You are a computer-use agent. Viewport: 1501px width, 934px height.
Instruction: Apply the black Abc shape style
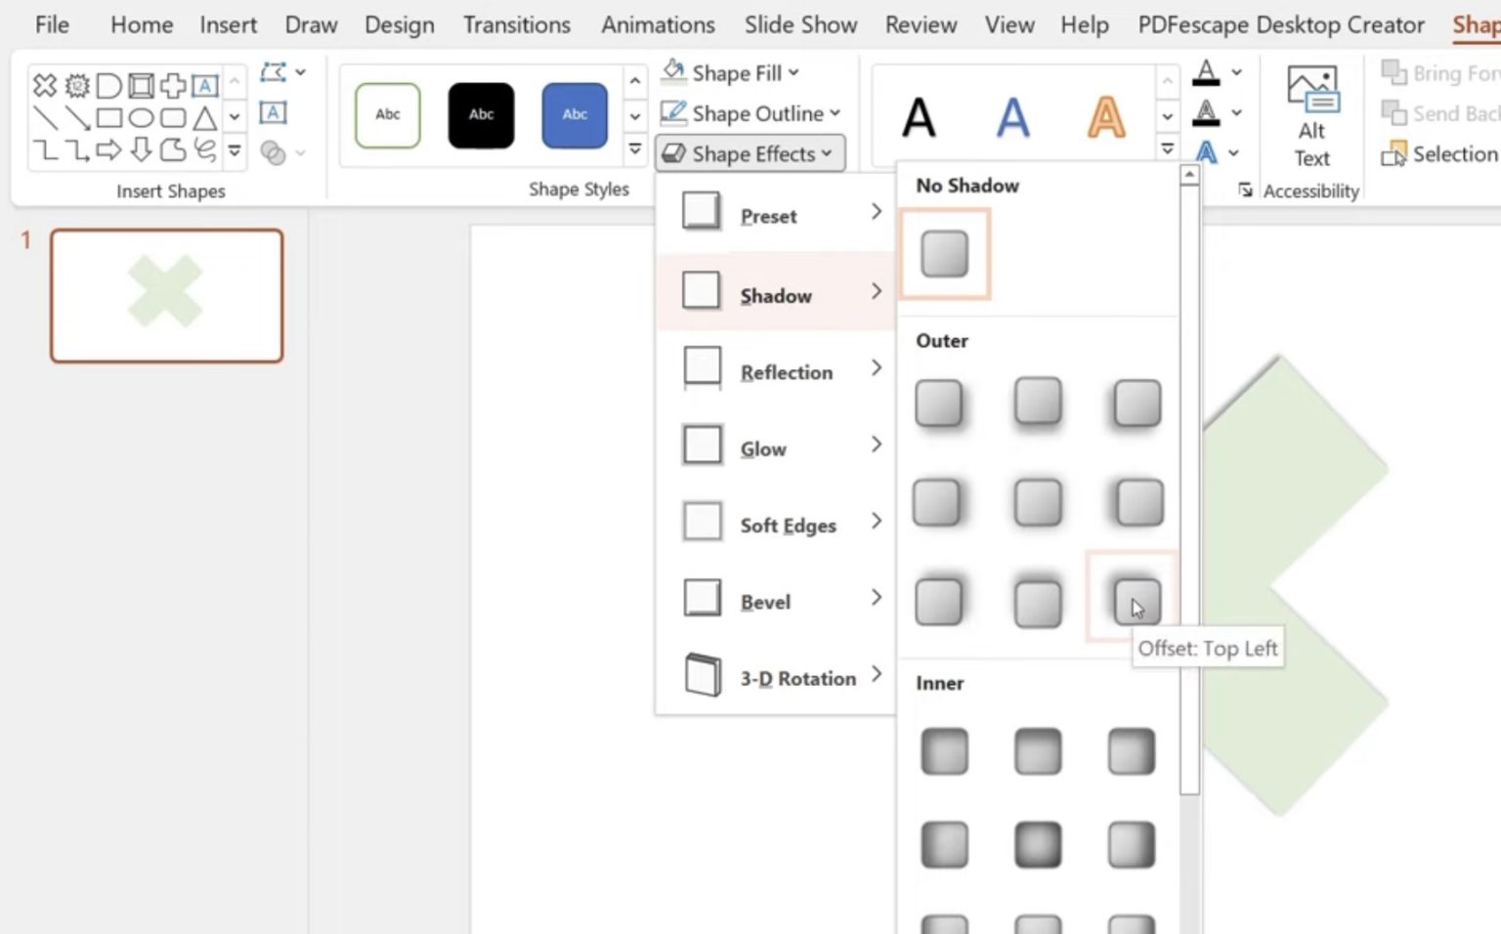click(x=481, y=114)
